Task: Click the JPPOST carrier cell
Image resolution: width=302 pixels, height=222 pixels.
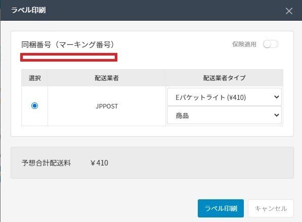Action: pyautogui.click(x=107, y=106)
